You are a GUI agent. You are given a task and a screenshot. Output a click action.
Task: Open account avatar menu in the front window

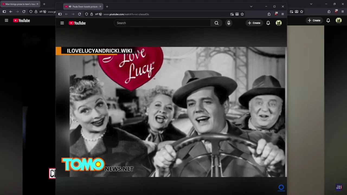[279, 23]
